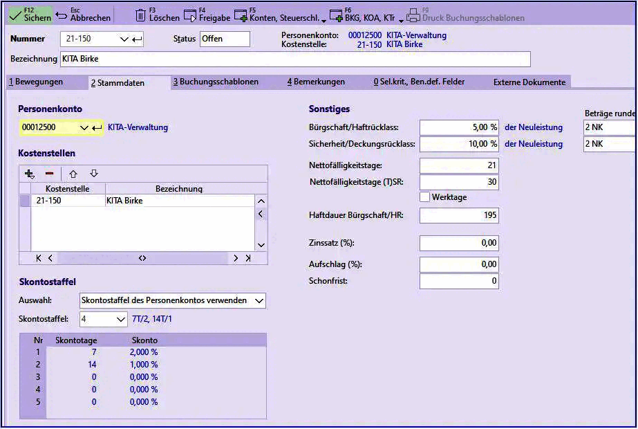Click the Aufschlag (%) field
The height and width of the screenshot is (429, 638).
459,264
